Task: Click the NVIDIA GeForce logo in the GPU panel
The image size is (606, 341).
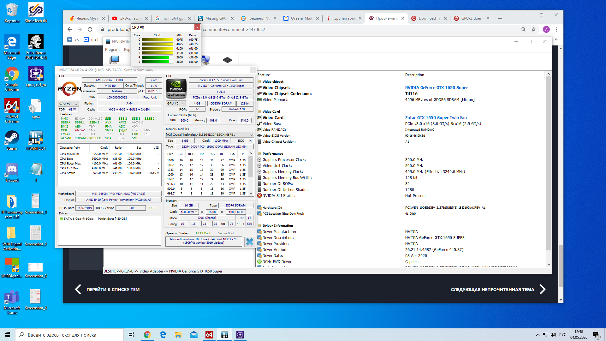Action: (x=176, y=89)
